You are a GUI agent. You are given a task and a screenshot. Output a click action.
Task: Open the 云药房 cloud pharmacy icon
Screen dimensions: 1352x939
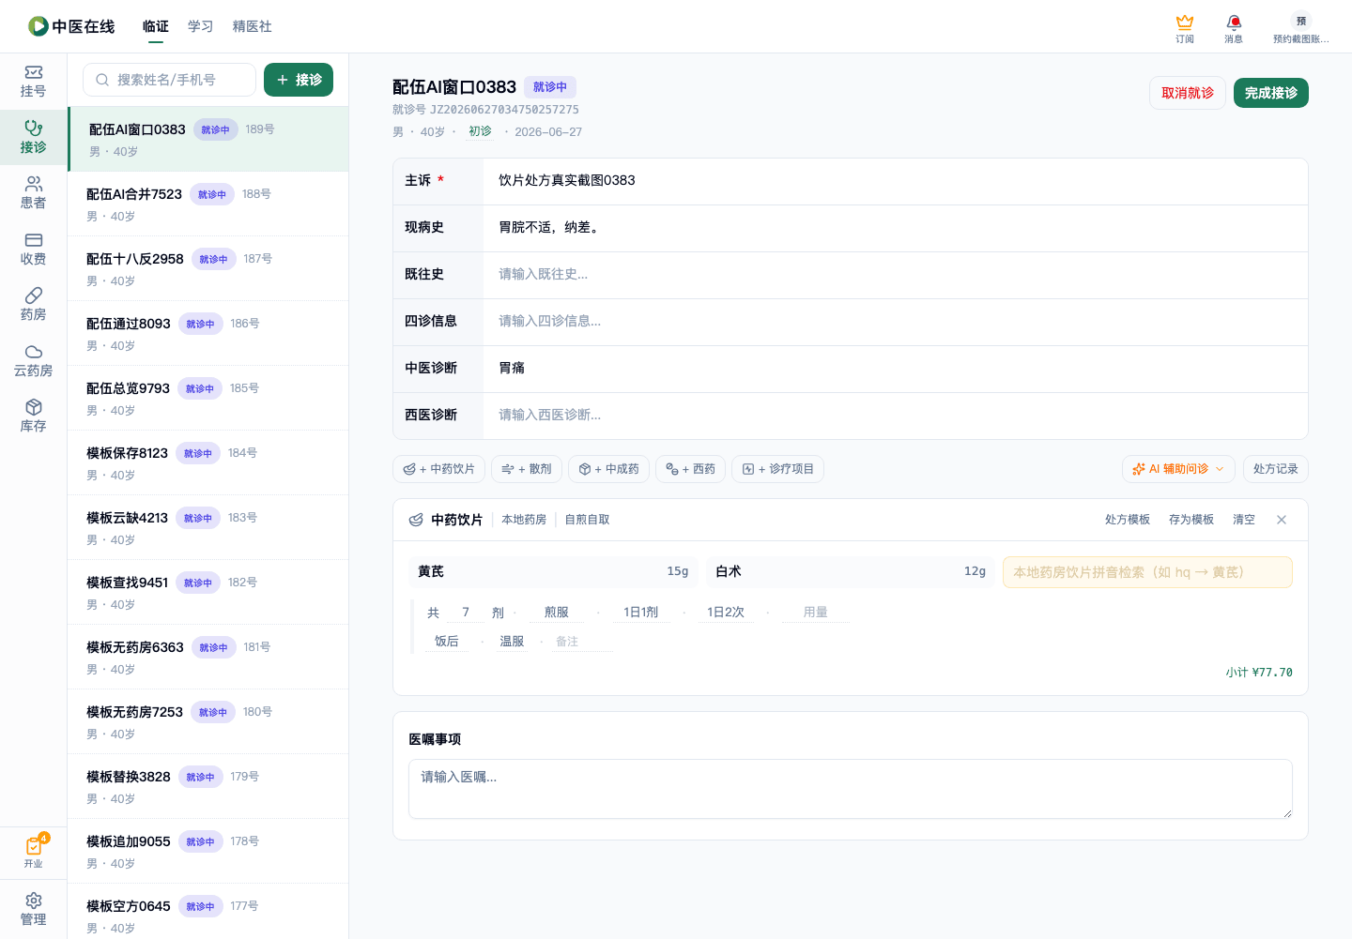(33, 361)
